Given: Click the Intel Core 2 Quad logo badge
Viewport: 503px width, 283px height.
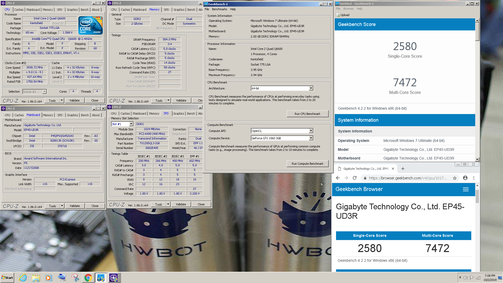Looking at the screenshot, I should click(x=91, y=25).
